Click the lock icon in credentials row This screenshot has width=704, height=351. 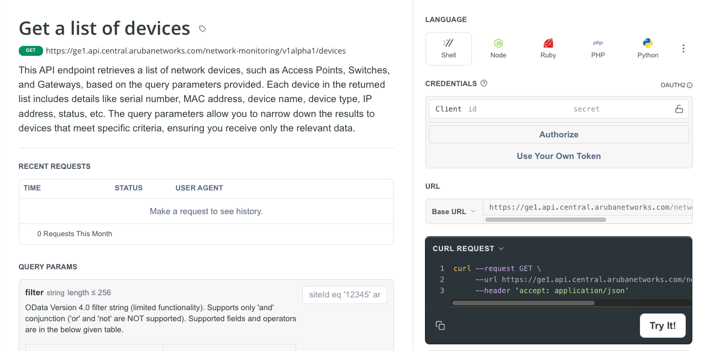coord(679,109)
